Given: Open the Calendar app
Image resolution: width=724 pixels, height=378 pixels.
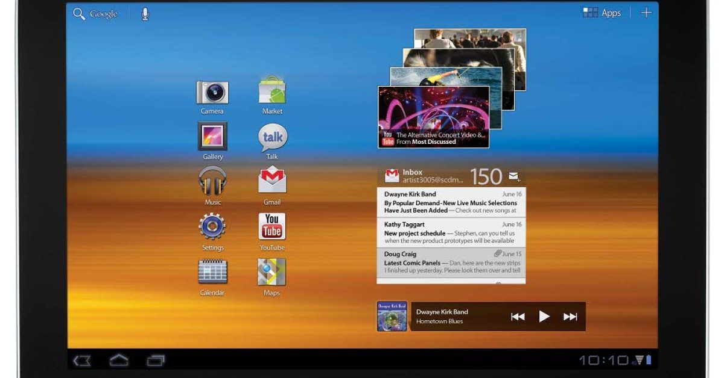Looking at the screenshot, I should 212,272.
